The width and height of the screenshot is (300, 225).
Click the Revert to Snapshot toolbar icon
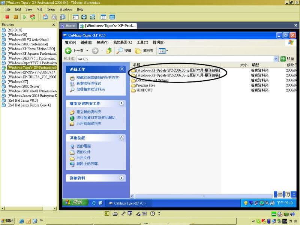[x=54, y=17]
